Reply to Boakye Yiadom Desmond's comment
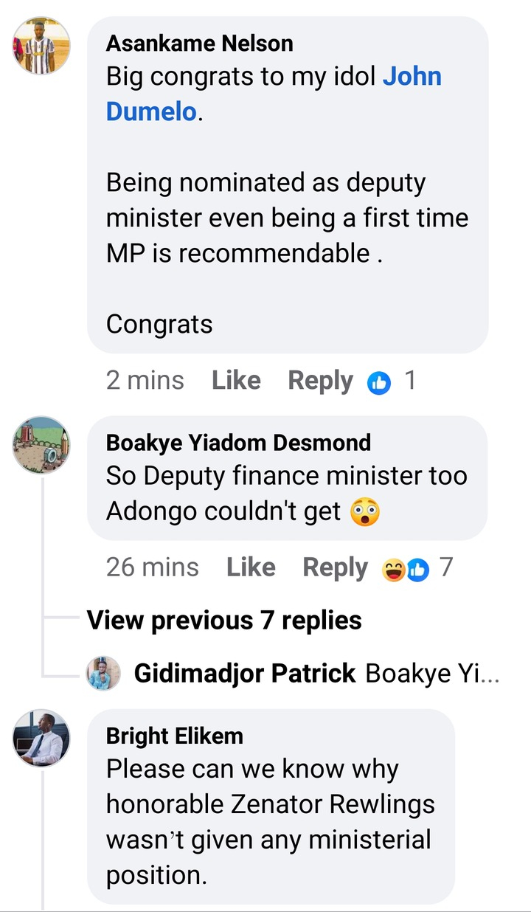Screen dimensions: 531x912 (335, 567)
